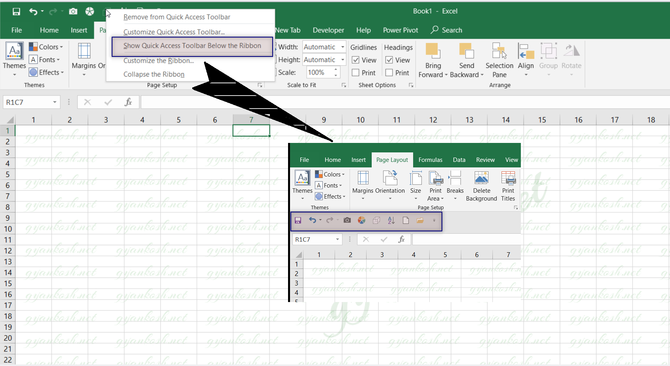Switch to the Help tab
Screen dimensions: 670x366
coord(363,30)
